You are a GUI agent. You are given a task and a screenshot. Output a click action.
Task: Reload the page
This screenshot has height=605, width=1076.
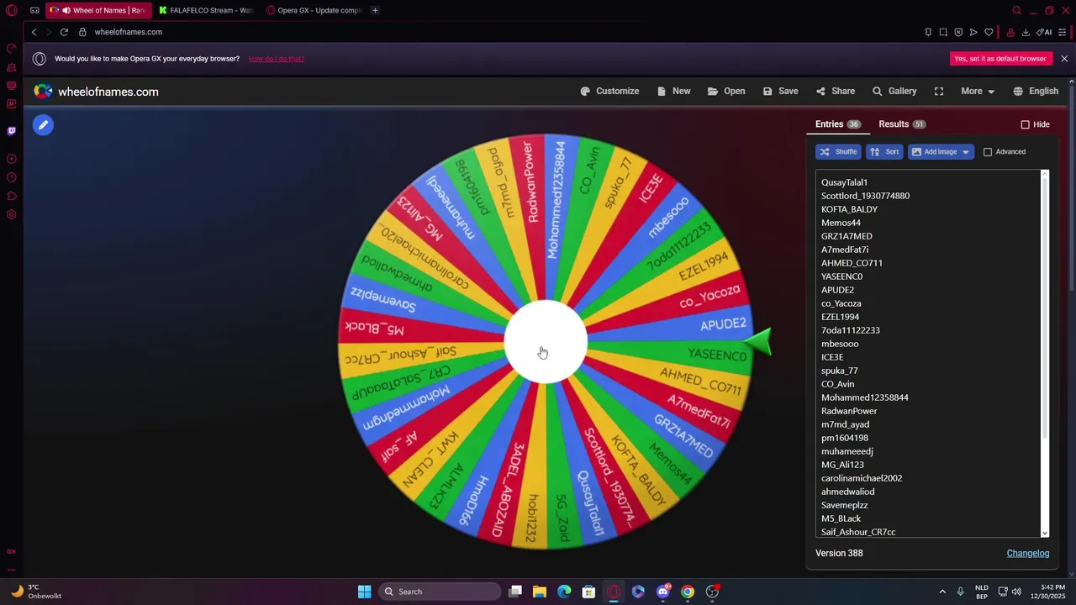(64, 32)
